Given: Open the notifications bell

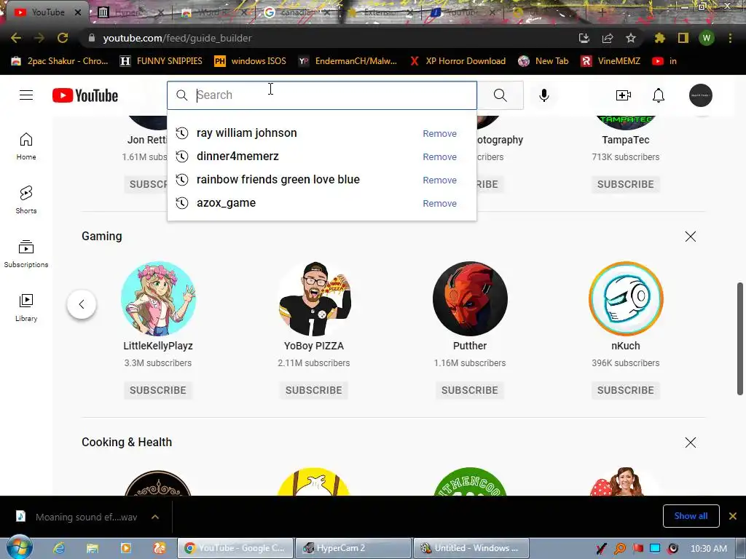Looking at the screenshot, I should point(659,95).
